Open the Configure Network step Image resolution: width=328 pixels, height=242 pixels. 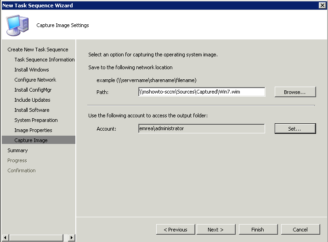35,80
